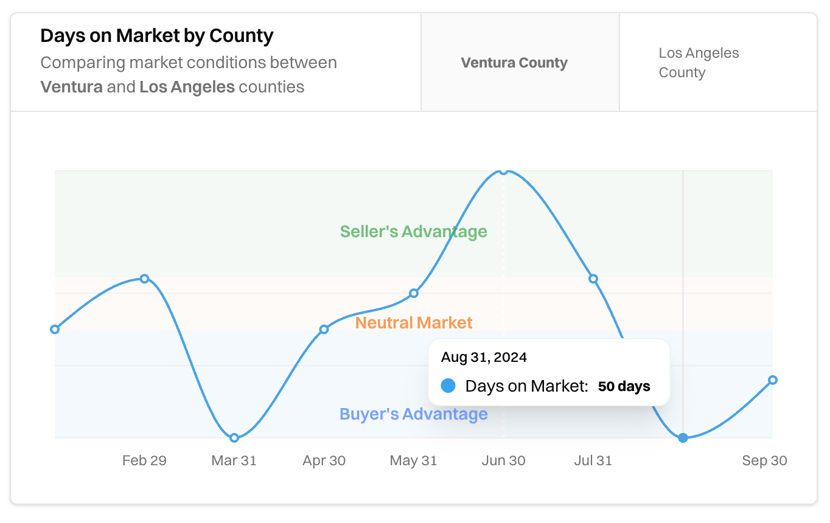Select the Jun 30 axis label
The height and width of the screenshot is (523, 830).
pos(504,460)
